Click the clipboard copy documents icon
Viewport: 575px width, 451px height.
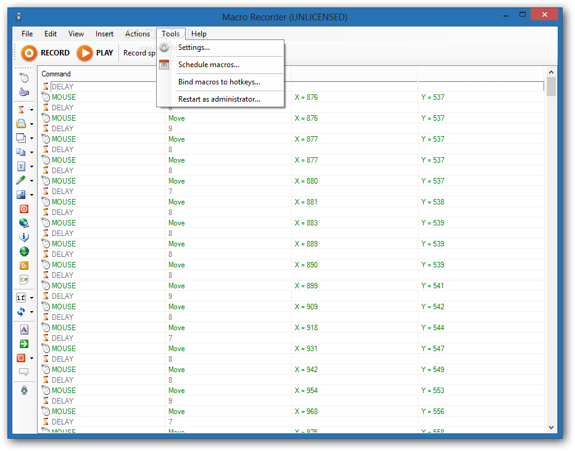pos(21,152)
